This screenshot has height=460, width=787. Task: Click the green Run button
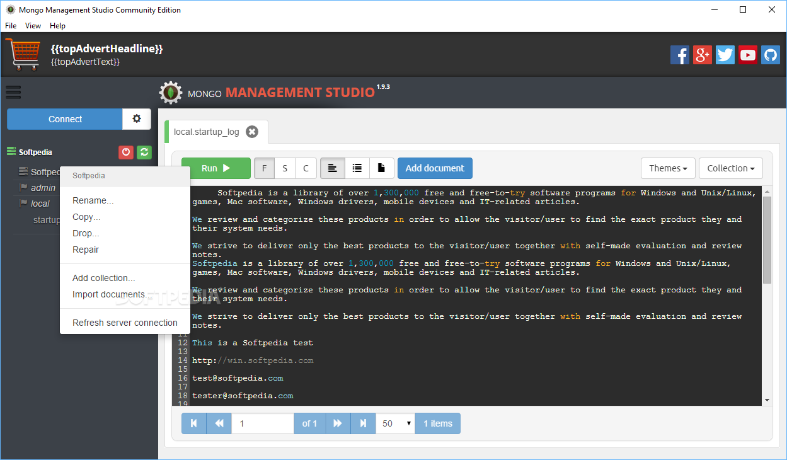(215, 168)
